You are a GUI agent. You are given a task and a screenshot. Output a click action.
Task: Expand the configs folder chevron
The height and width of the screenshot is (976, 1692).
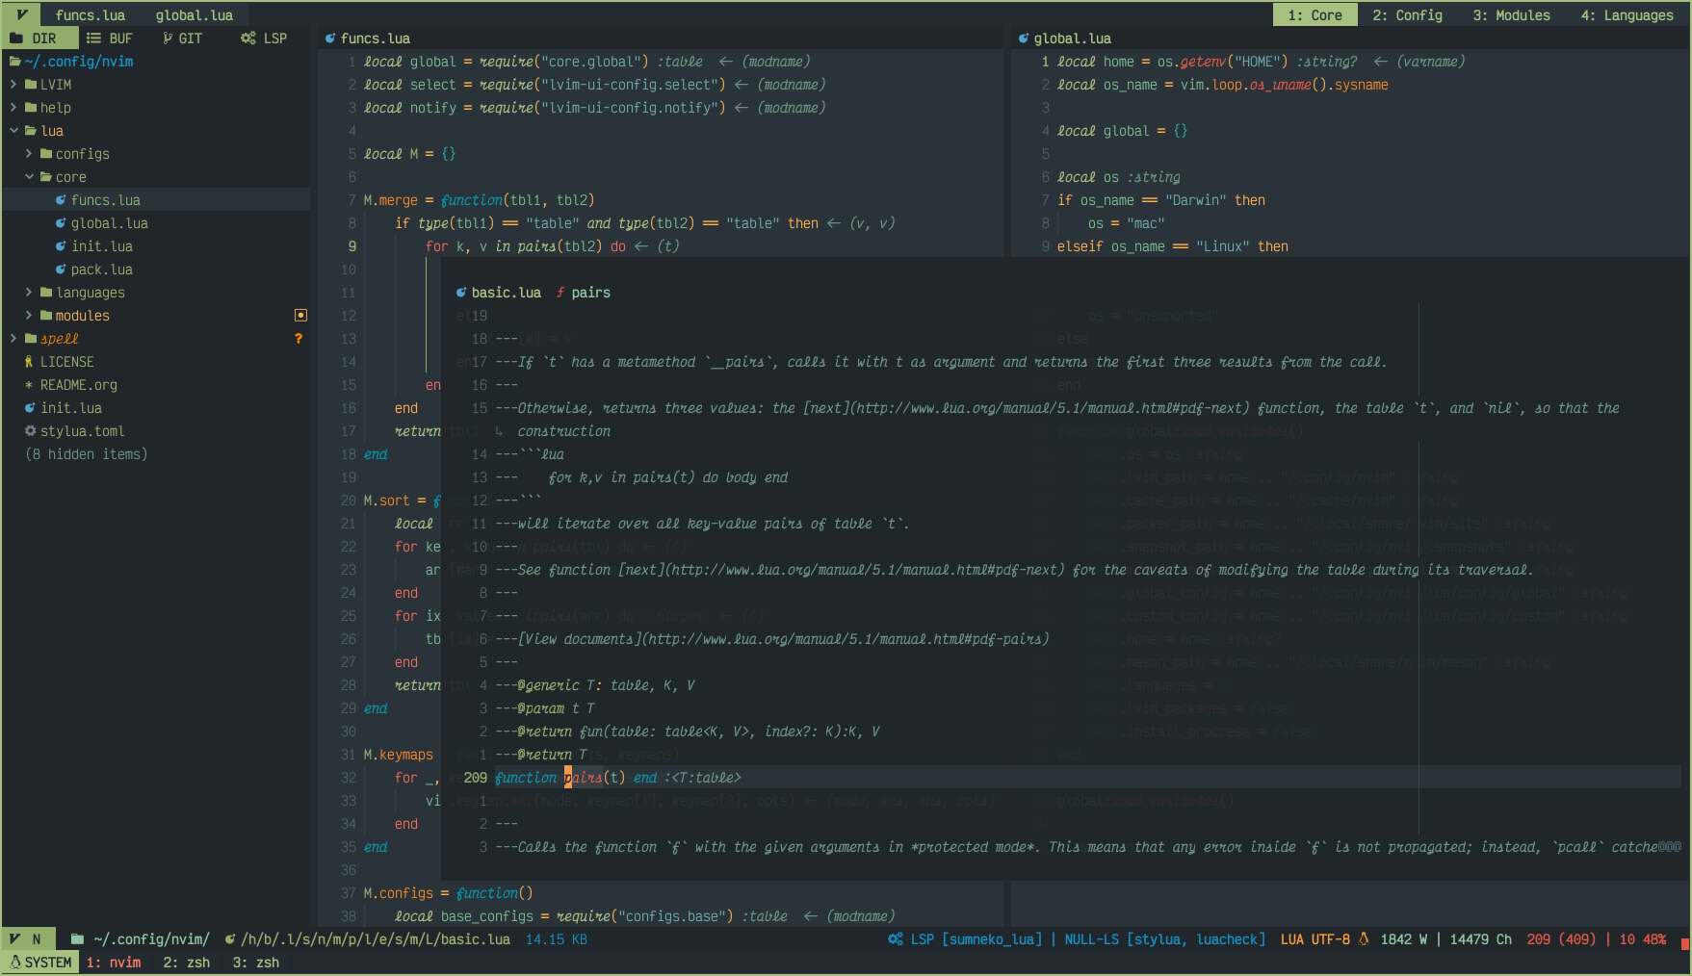[29, 154]
